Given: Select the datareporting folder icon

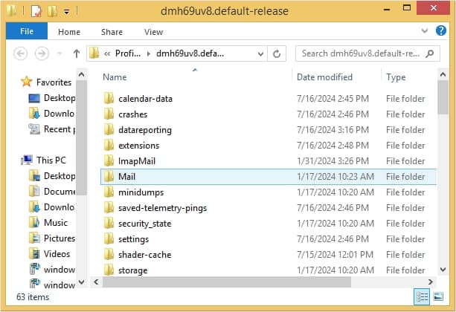Looking at the screenshot, I should click(109, 130).
